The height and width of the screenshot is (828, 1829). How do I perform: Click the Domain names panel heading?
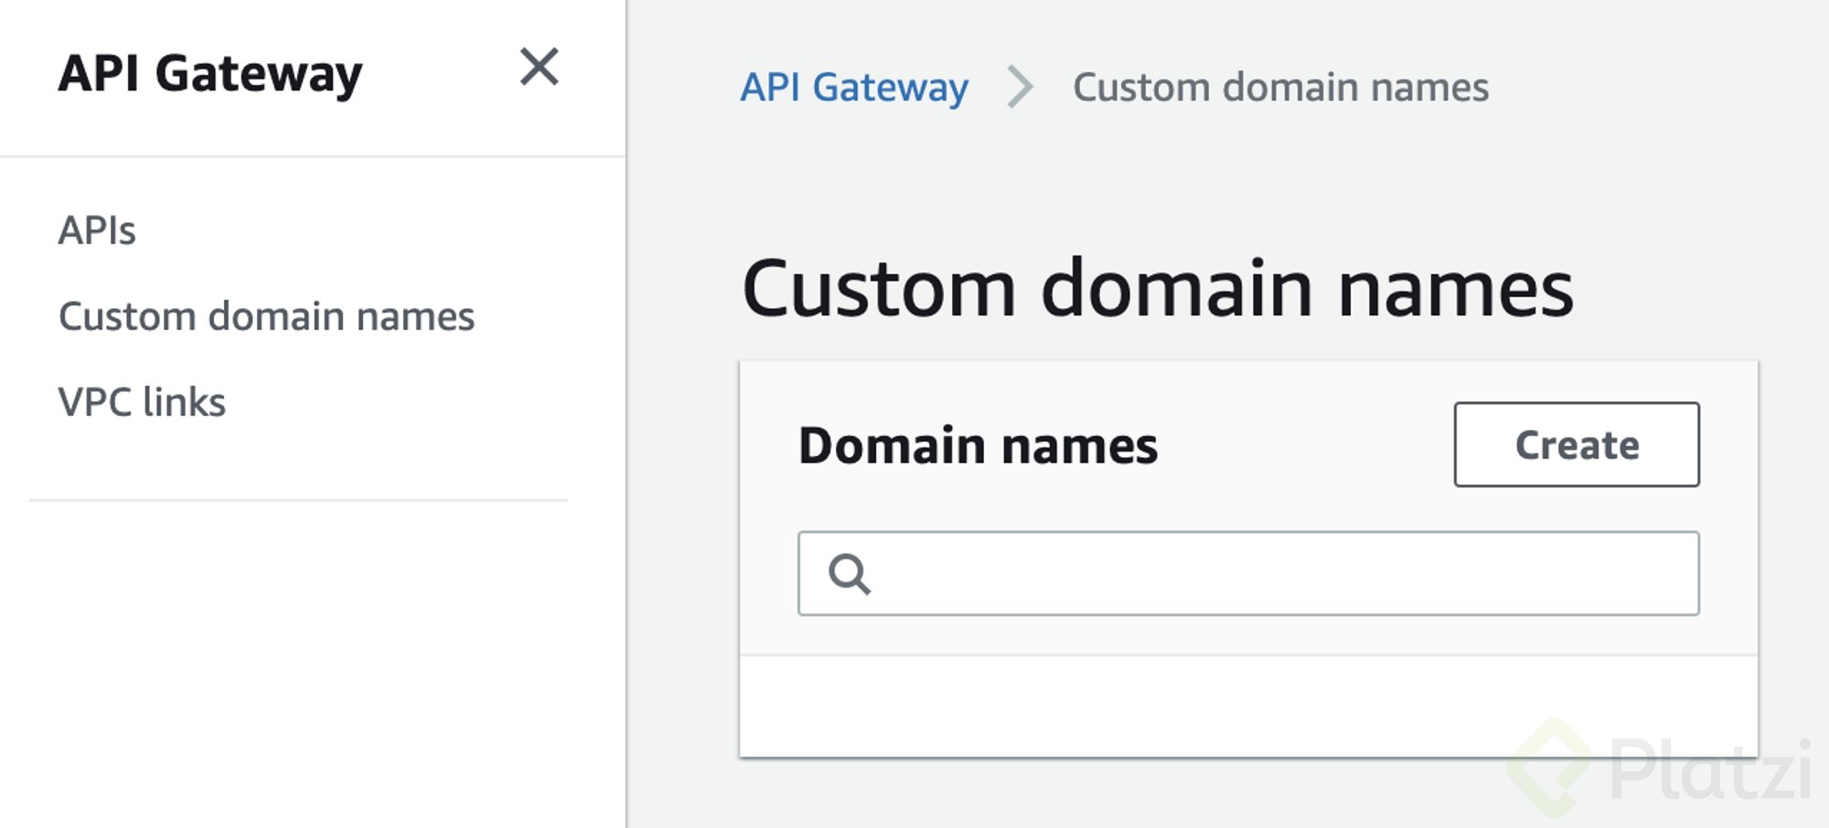tap(978, 445)
